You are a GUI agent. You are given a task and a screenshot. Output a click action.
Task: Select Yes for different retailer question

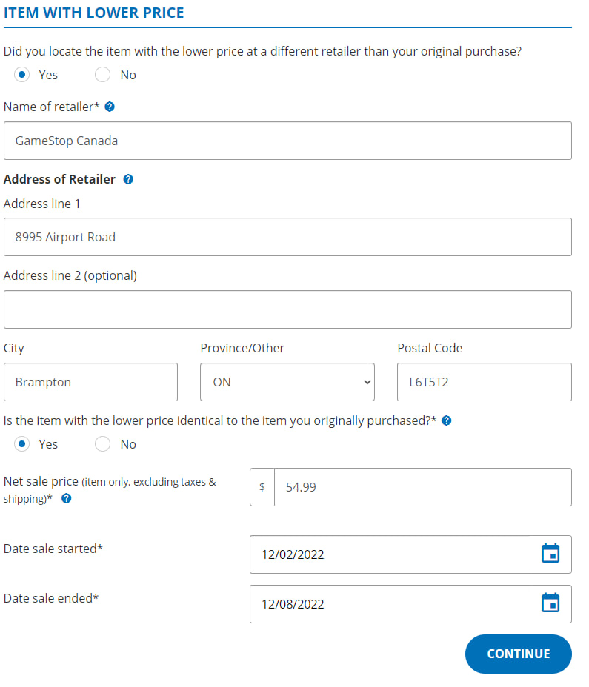pos(22,75)
